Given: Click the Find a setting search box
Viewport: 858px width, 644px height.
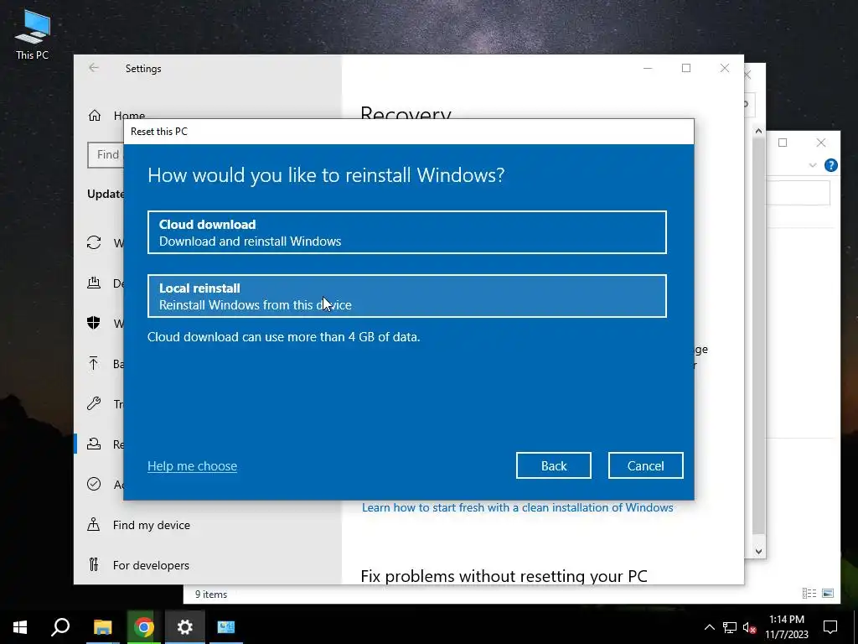Looking at the screenshot, I should (x=106, y=155).
